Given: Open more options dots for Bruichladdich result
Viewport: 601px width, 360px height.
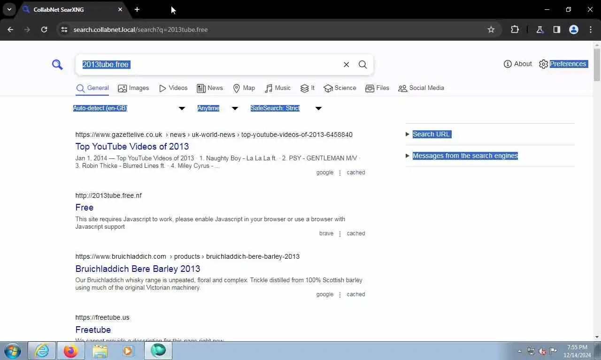Looking at the screenshot, I should [340, 295].
